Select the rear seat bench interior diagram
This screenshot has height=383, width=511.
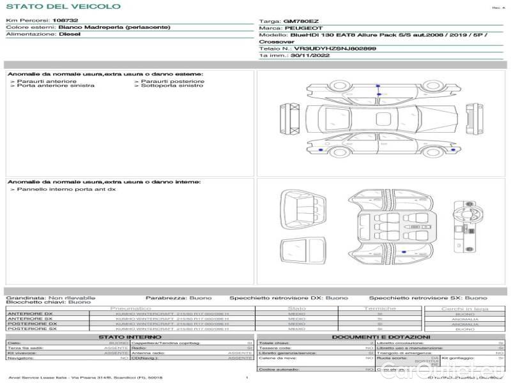[301, 209]
